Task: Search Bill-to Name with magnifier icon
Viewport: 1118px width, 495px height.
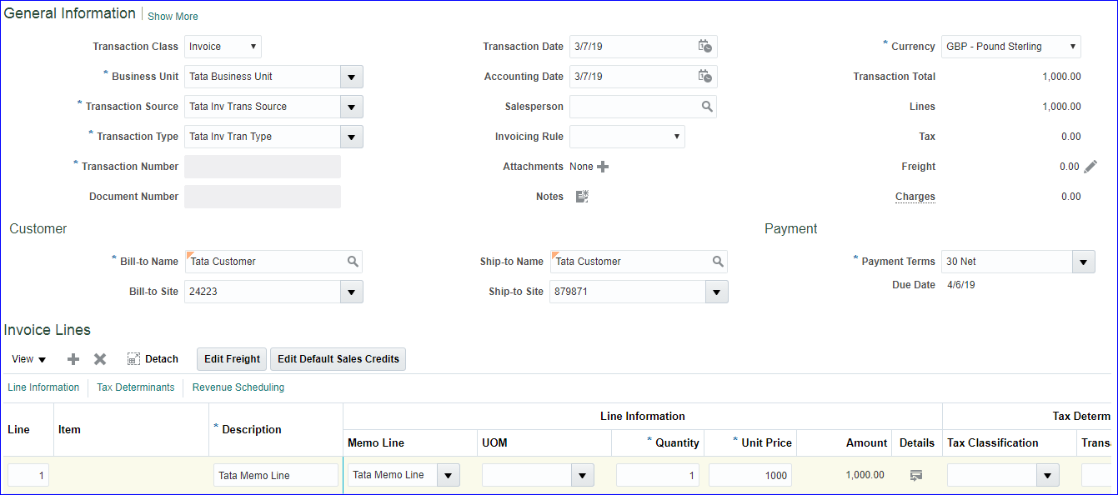Action: coord(353,262)
